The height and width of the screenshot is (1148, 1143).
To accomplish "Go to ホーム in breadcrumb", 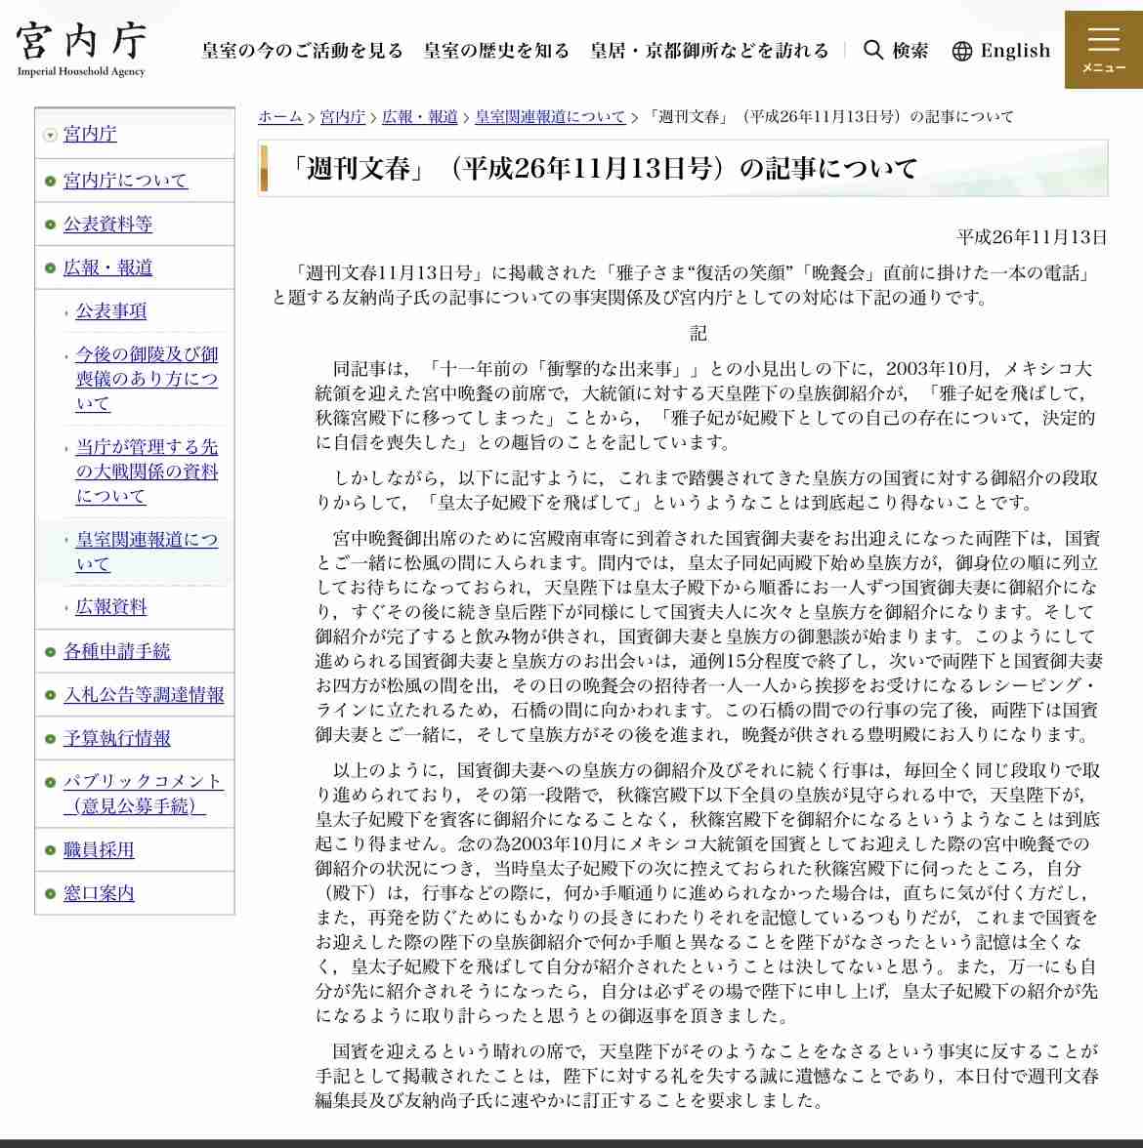I will (x=279, y=116).
